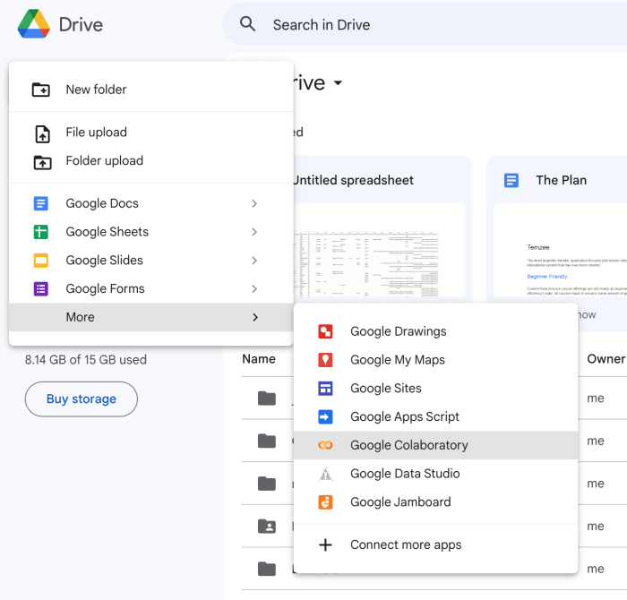Viewport: 627px width, 600px height.
Task: Open the My Drive dropdown arrow
Action: click(x=338, y=83)
